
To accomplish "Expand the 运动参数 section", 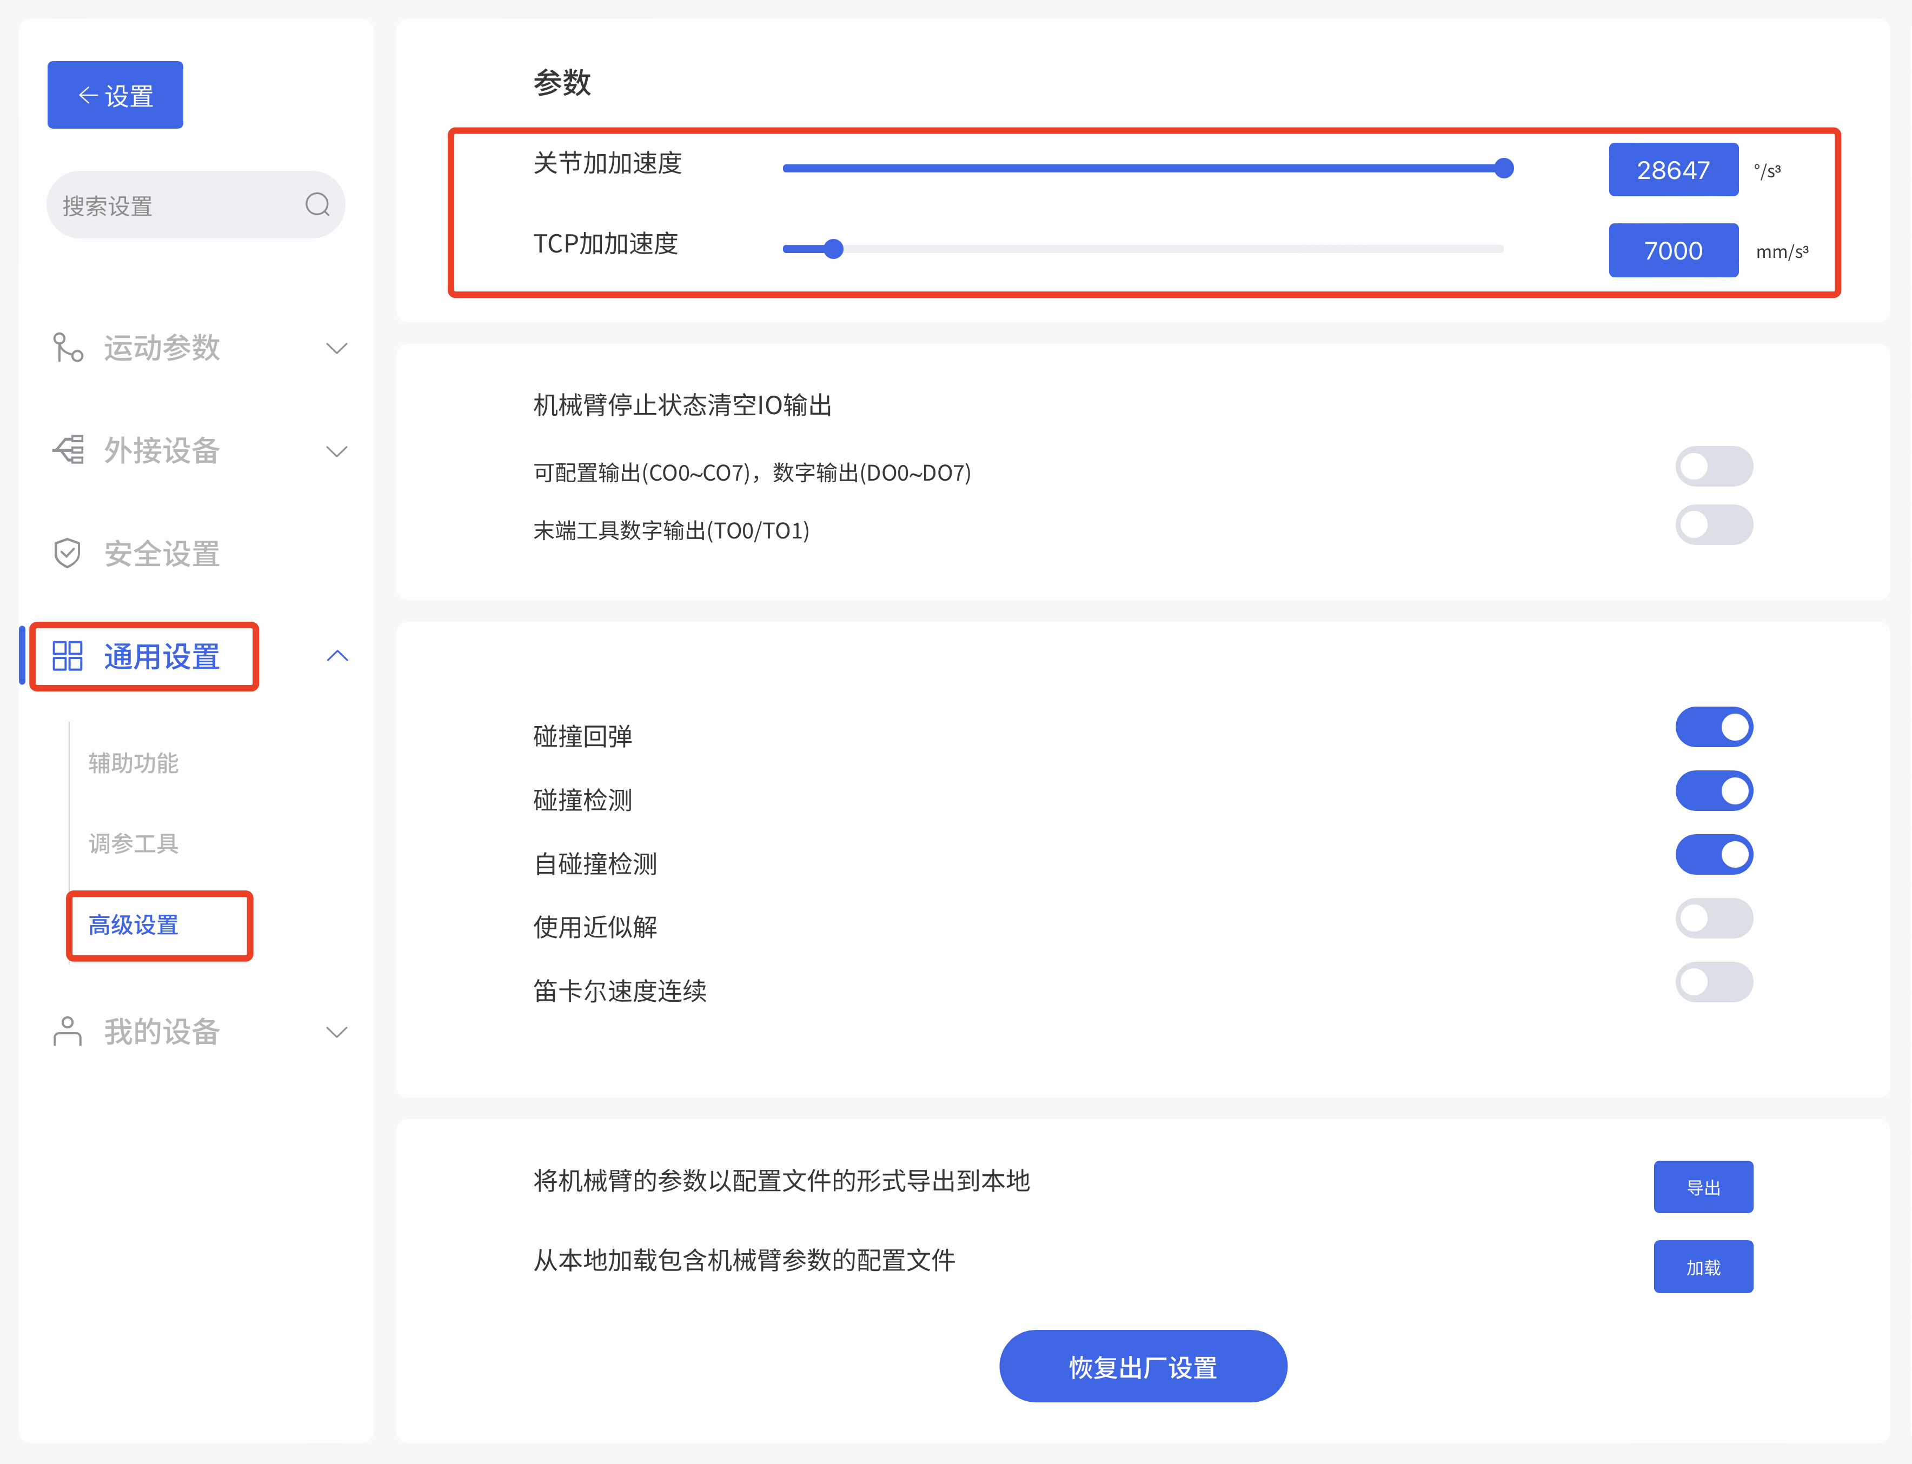I will click(337, 348).
